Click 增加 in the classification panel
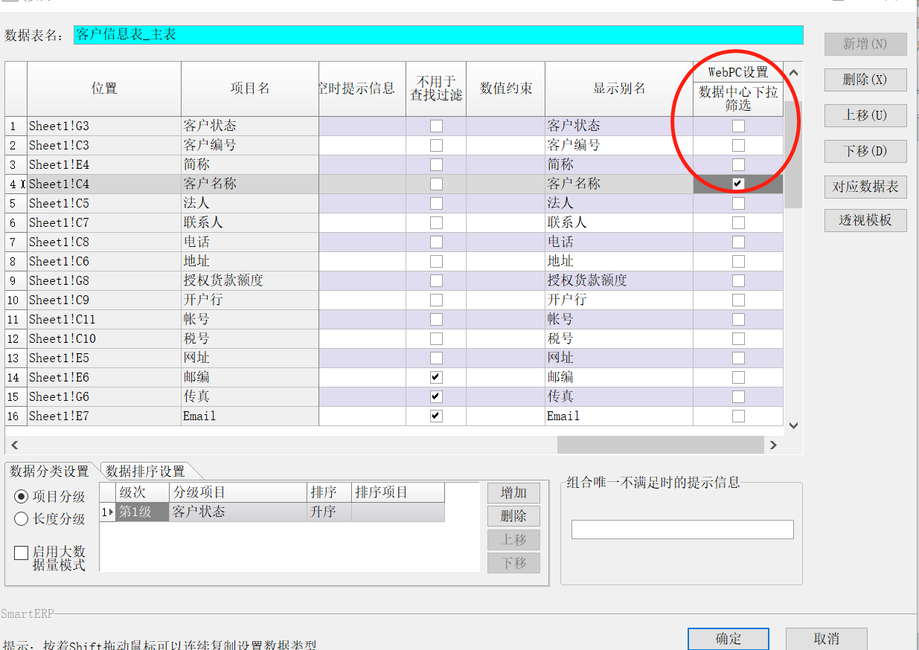 coord(513,492)
